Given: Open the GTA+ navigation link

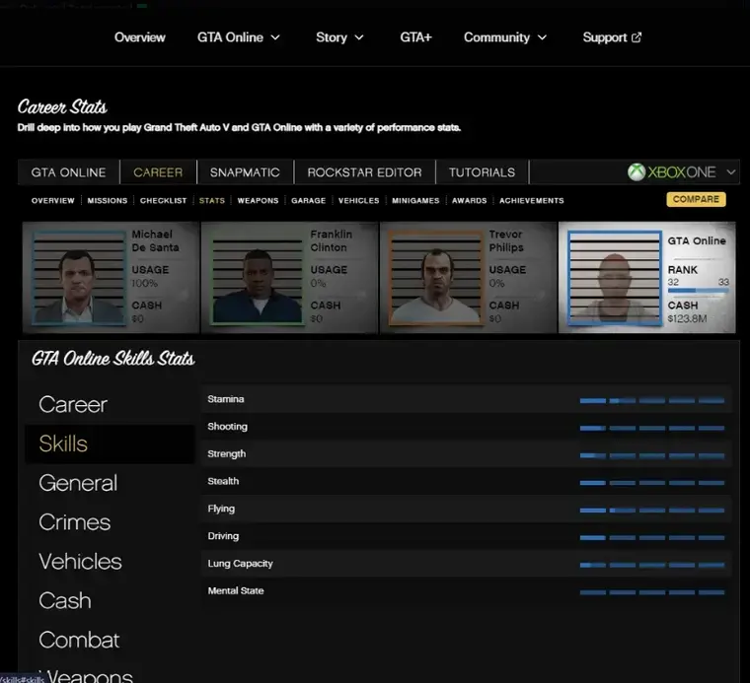Looking at the screenshot, I should coord(415,37).
